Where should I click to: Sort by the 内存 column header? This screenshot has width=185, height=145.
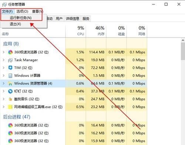point(96,31)
